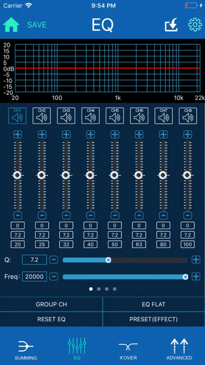205x365 pixels.
Task: Increase gain on the 25 Hz band
Action: click(x=42, y=135)
